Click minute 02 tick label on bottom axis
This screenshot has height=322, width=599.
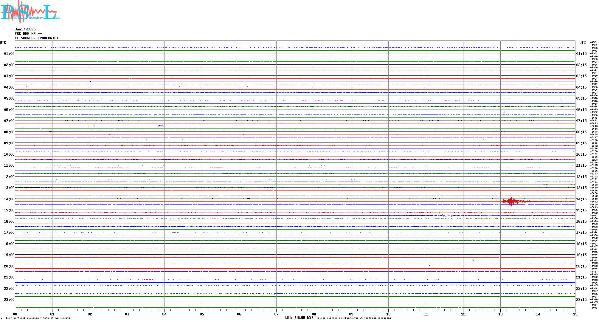90,314
